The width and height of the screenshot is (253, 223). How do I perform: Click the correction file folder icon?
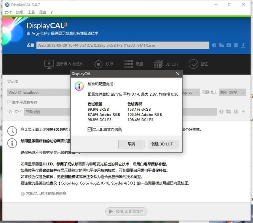coord(228,111)
